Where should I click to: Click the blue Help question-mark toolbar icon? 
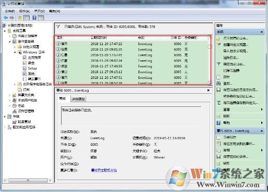[34, 18]
